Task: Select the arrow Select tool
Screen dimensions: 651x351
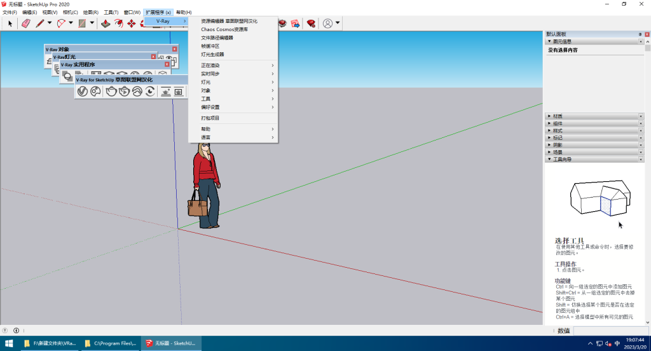Action: [10, 24]
